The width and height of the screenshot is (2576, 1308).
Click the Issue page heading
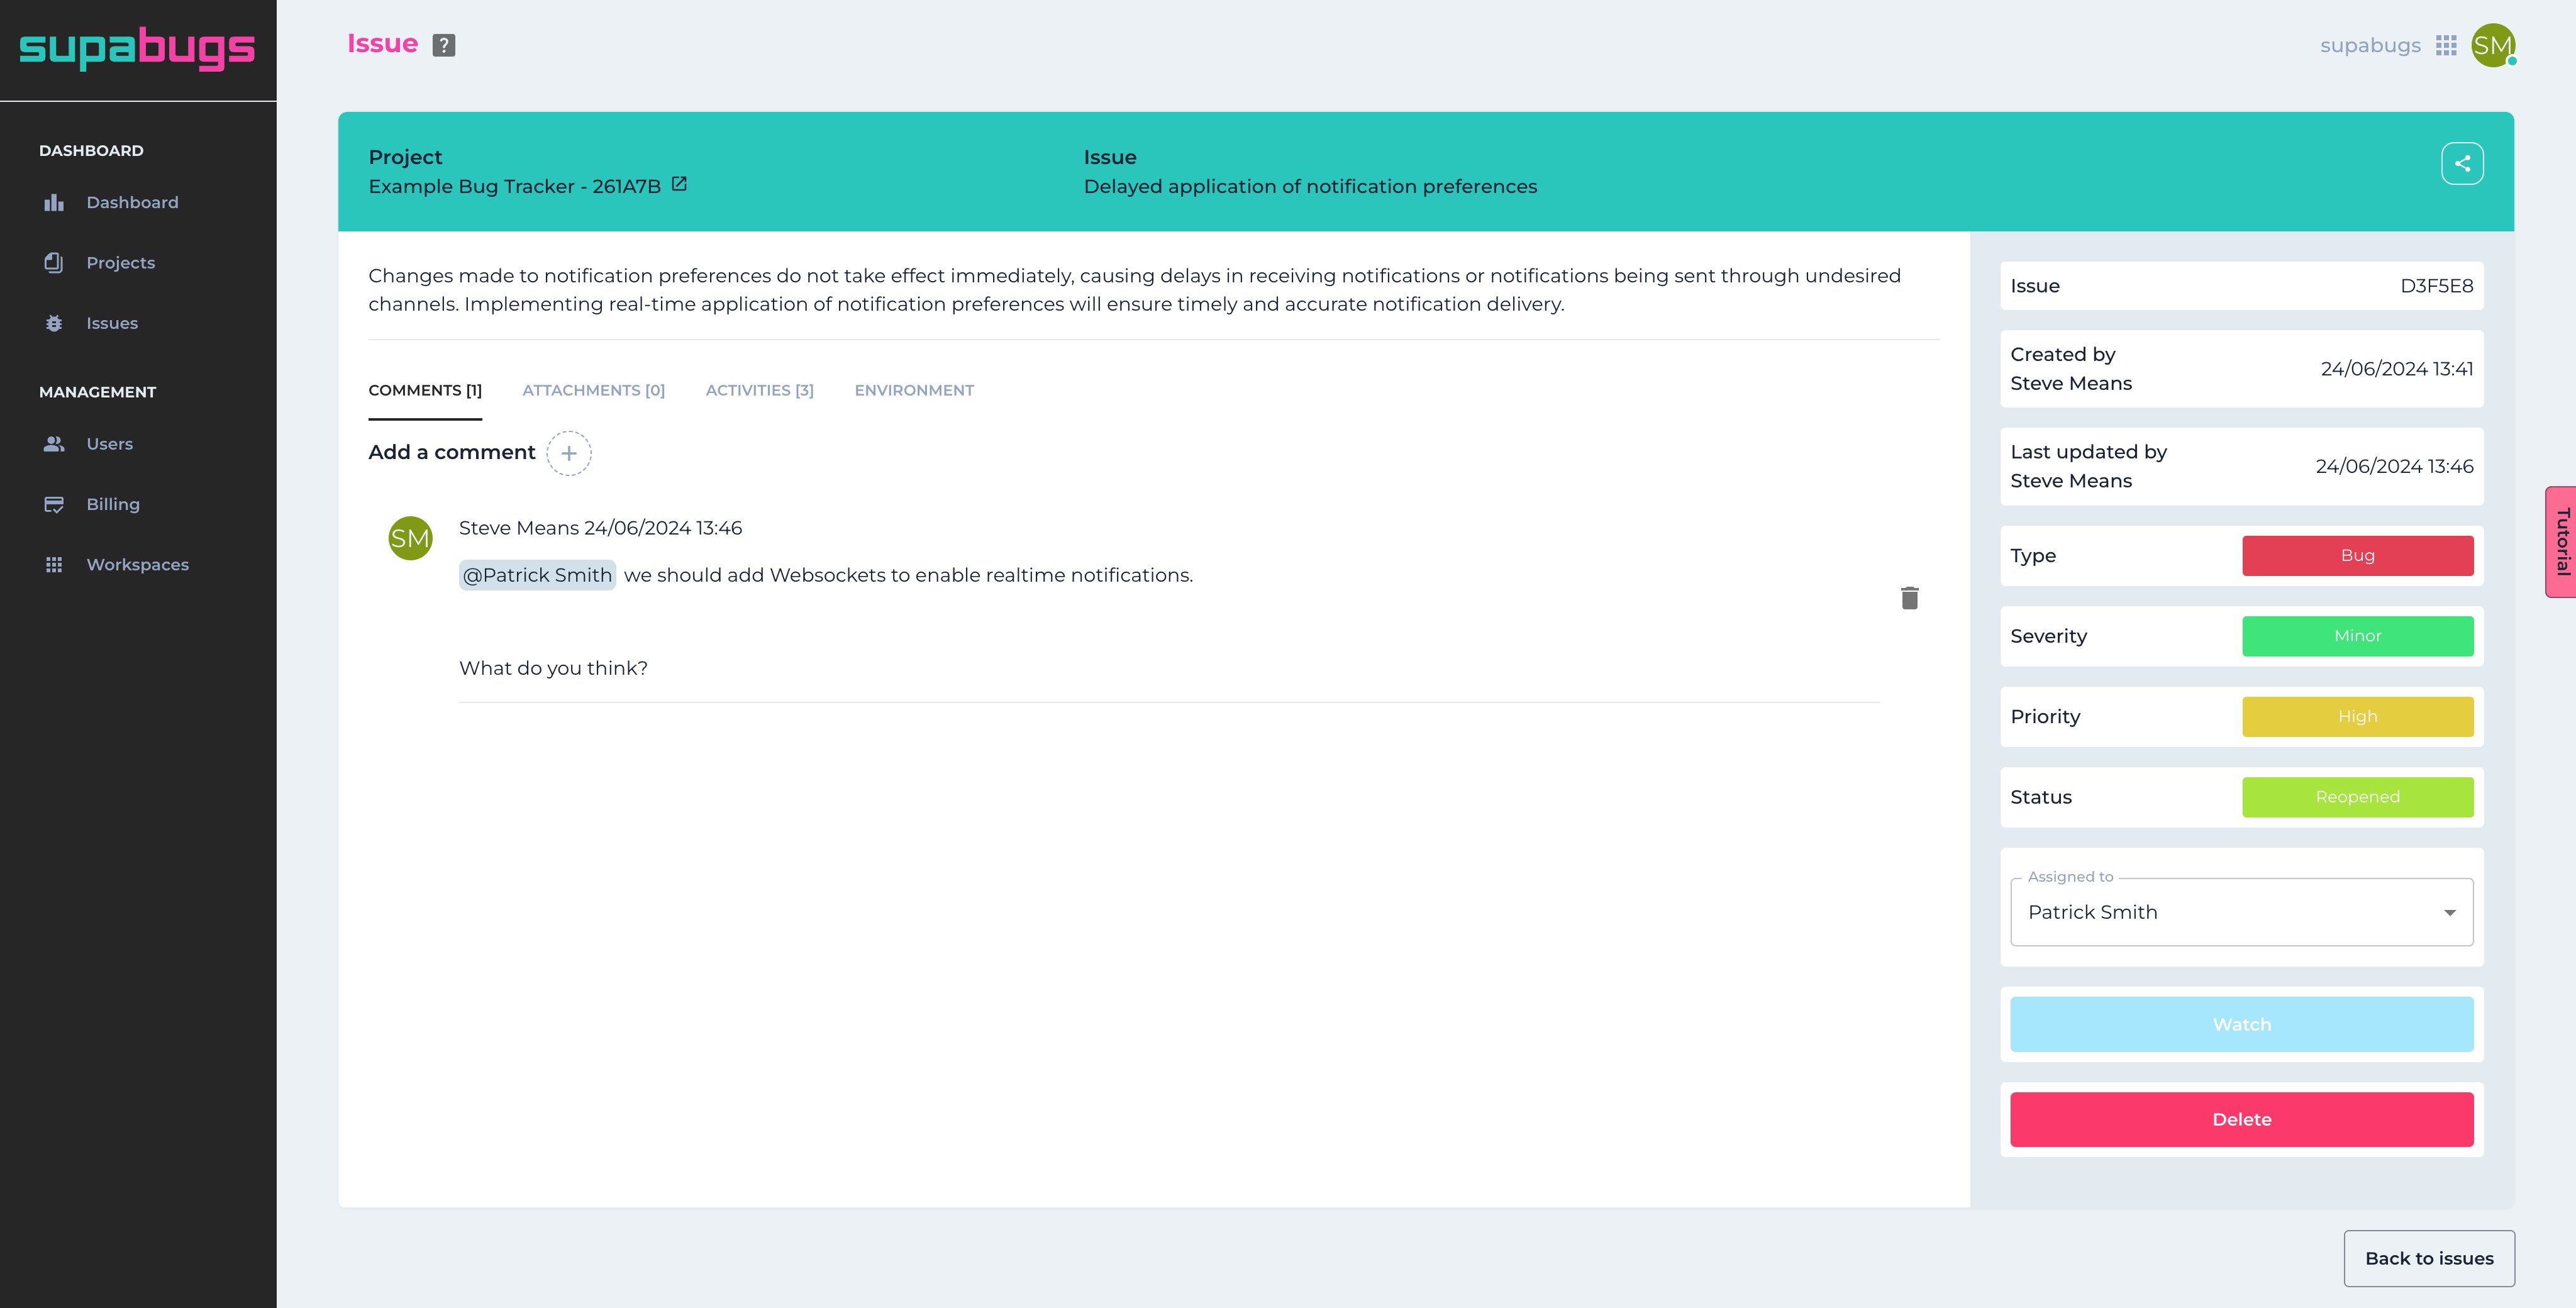pos(382,44)
